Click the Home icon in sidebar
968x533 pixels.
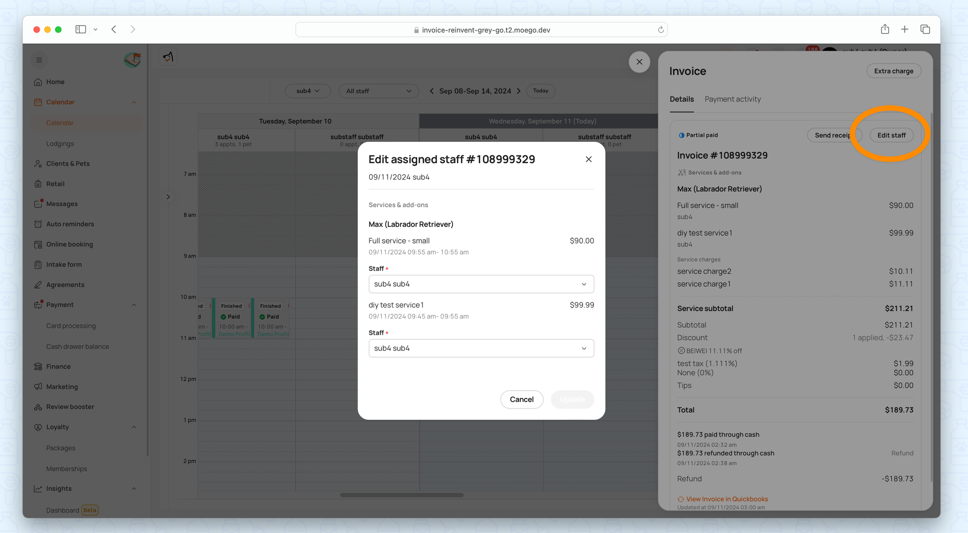38,82
